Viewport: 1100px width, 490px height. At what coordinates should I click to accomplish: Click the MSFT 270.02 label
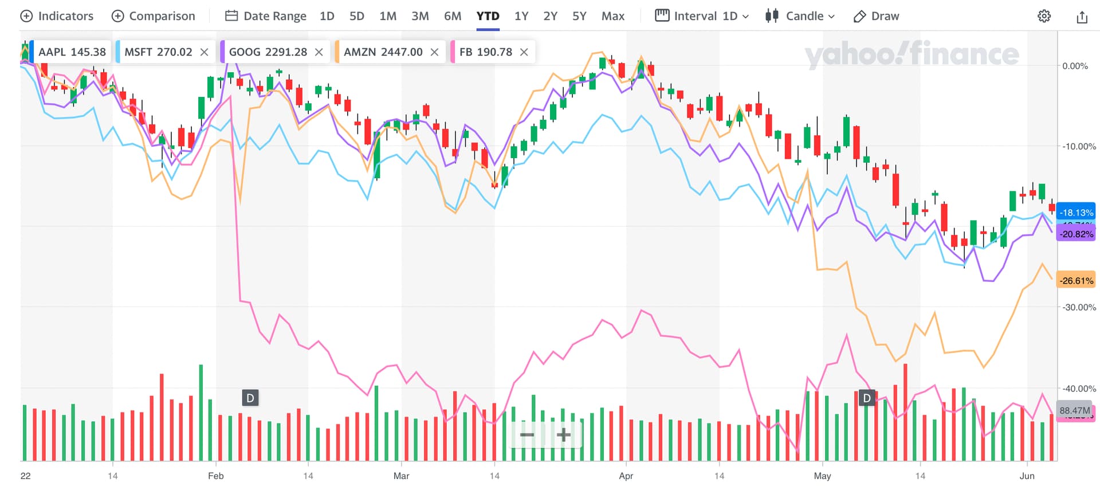tap(158, 52)
